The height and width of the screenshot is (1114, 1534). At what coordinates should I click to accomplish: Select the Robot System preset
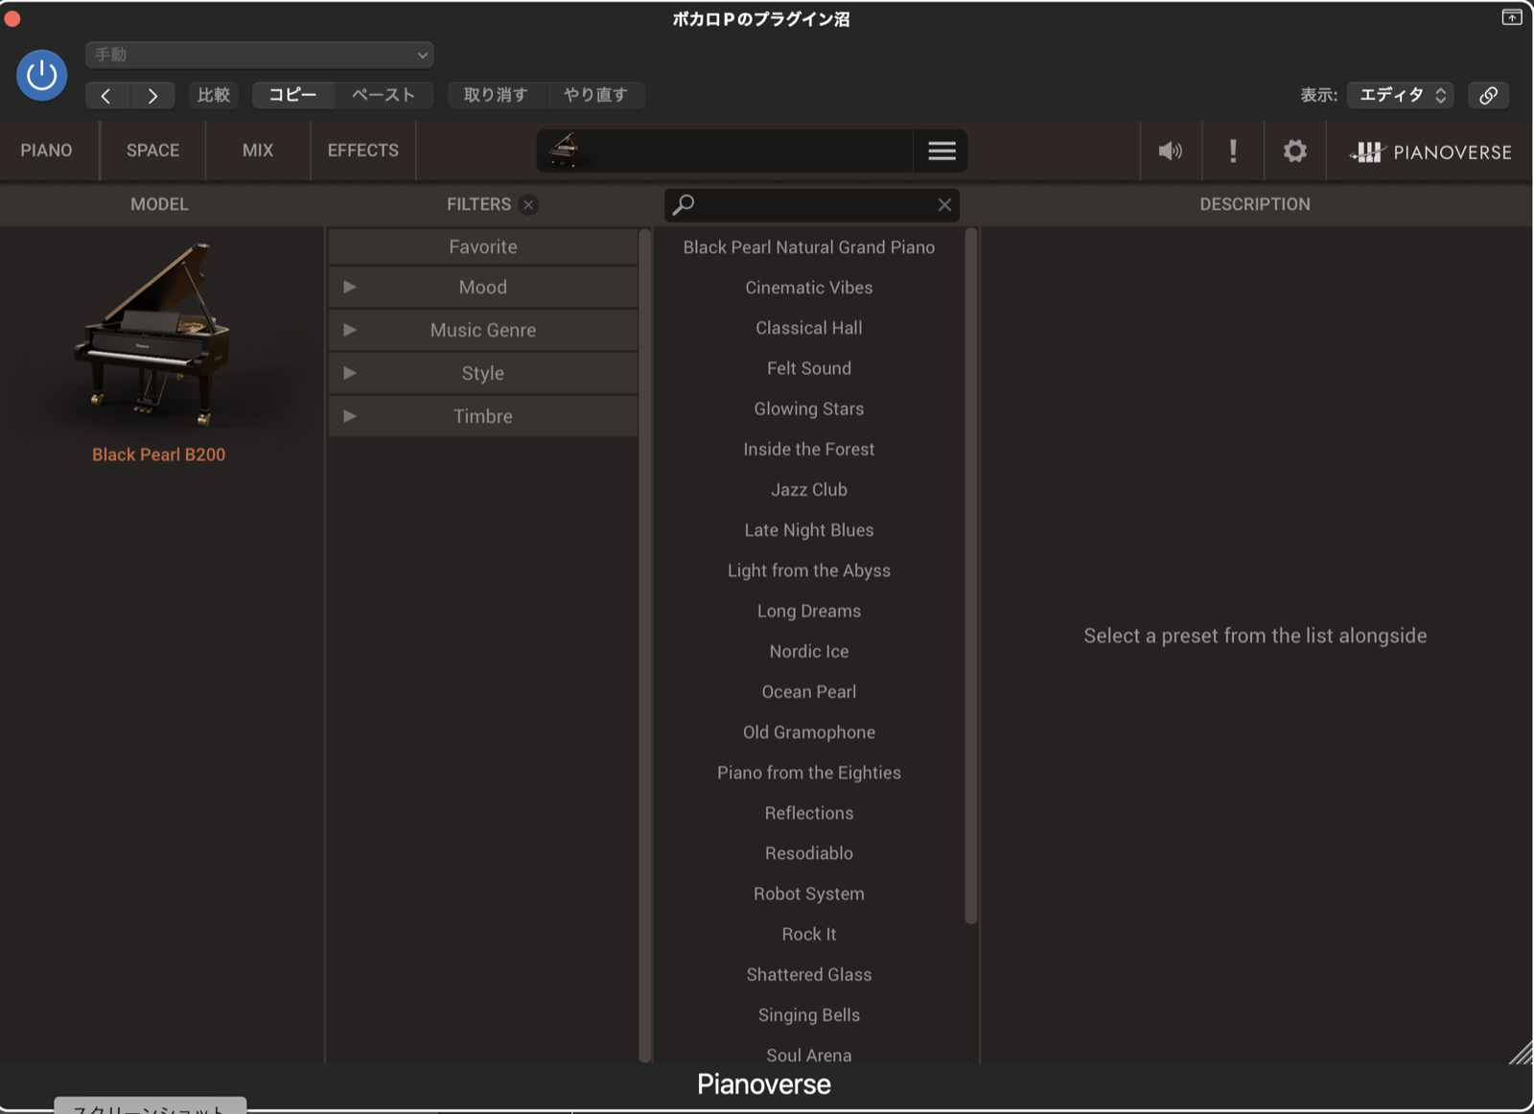tap(809, 894)
